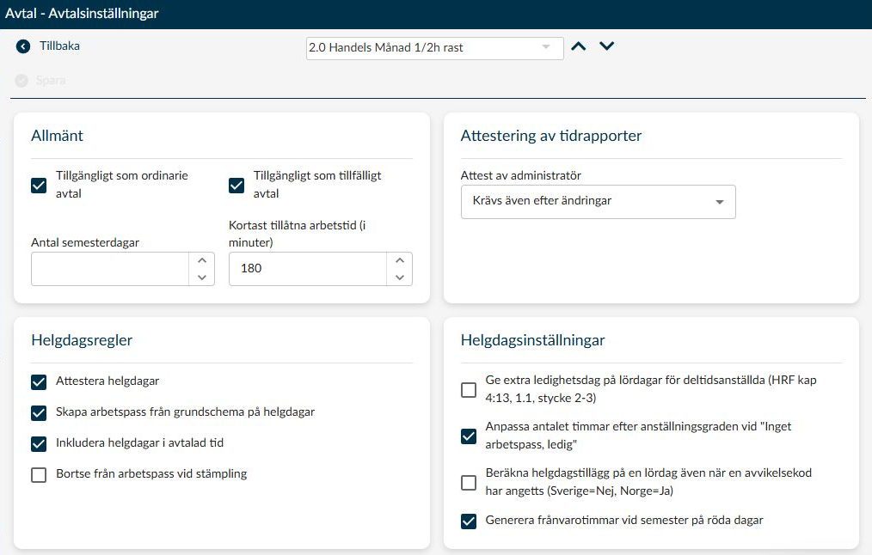Viewport: 872px width, 555px height.
Task: Click the 'Kortast tillåtna arbetstid' field showing 180
Action: click(x=308, y=269)
